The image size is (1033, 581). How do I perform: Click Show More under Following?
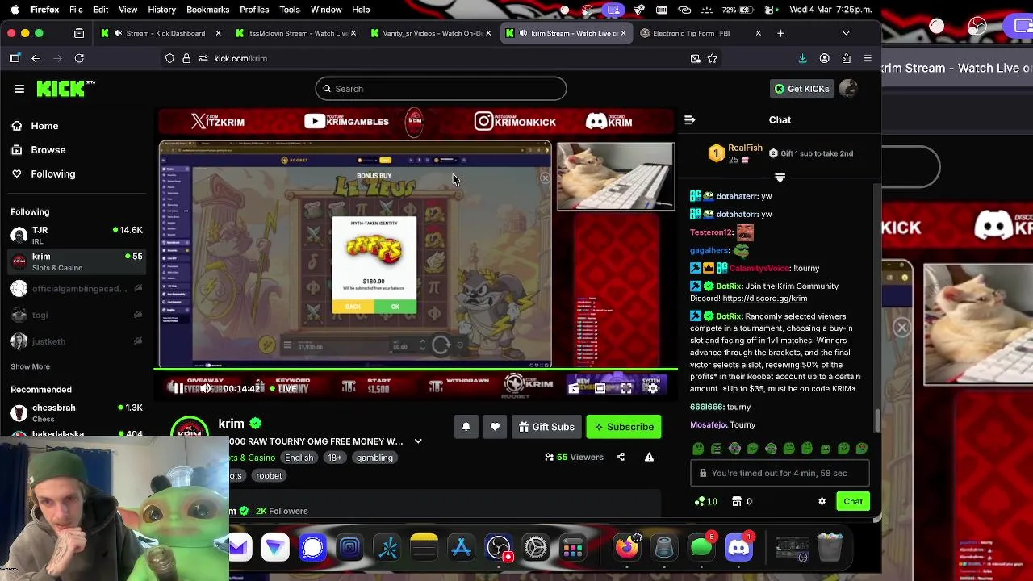pyautogui.click(x=30, y=366)
